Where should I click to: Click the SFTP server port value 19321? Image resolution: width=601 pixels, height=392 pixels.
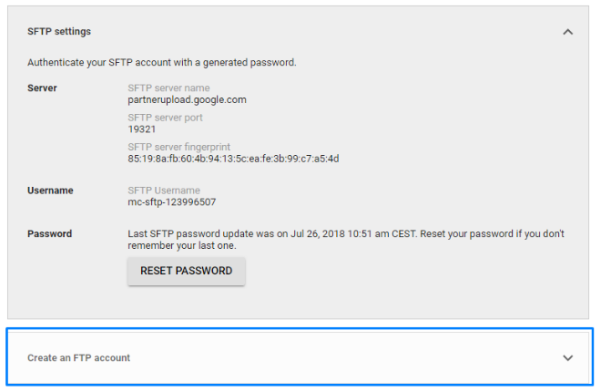click(x=142, y=129)
